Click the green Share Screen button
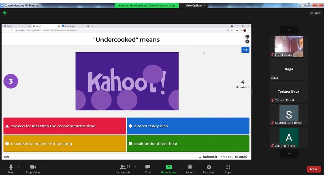Viewport: 324px width, 175px height. [x=169, y=169]
